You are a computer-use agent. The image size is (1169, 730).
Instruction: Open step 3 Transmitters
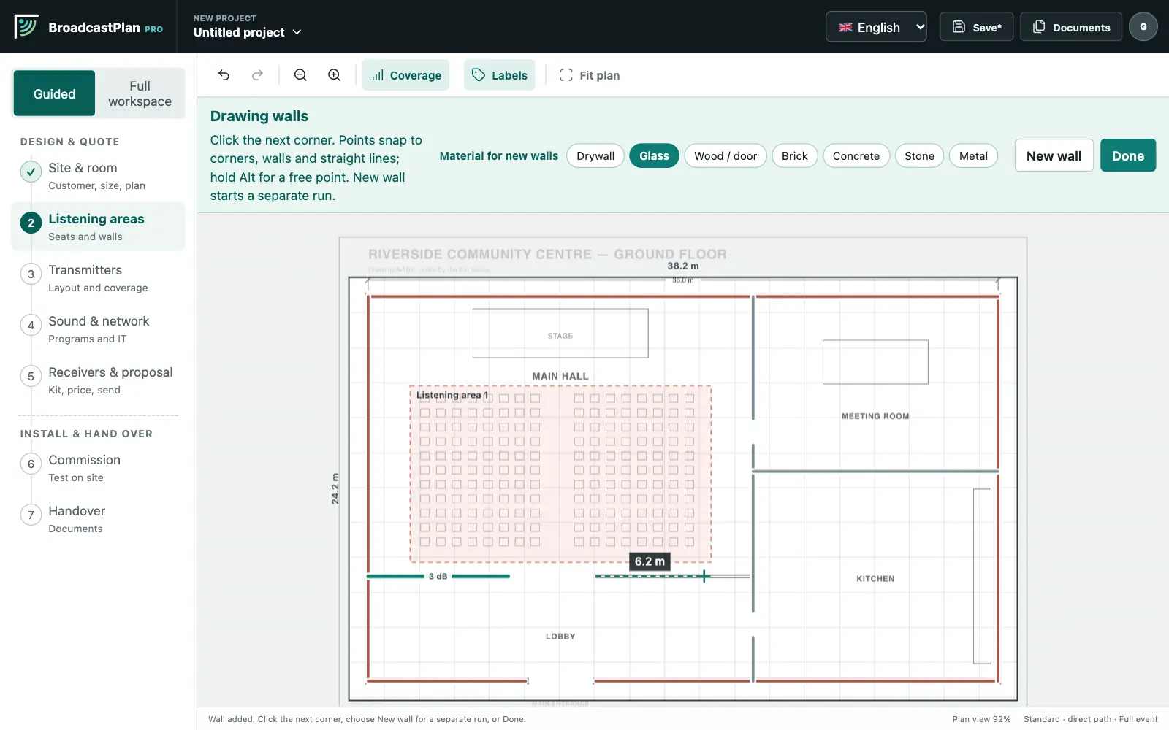tap(98, 278)
